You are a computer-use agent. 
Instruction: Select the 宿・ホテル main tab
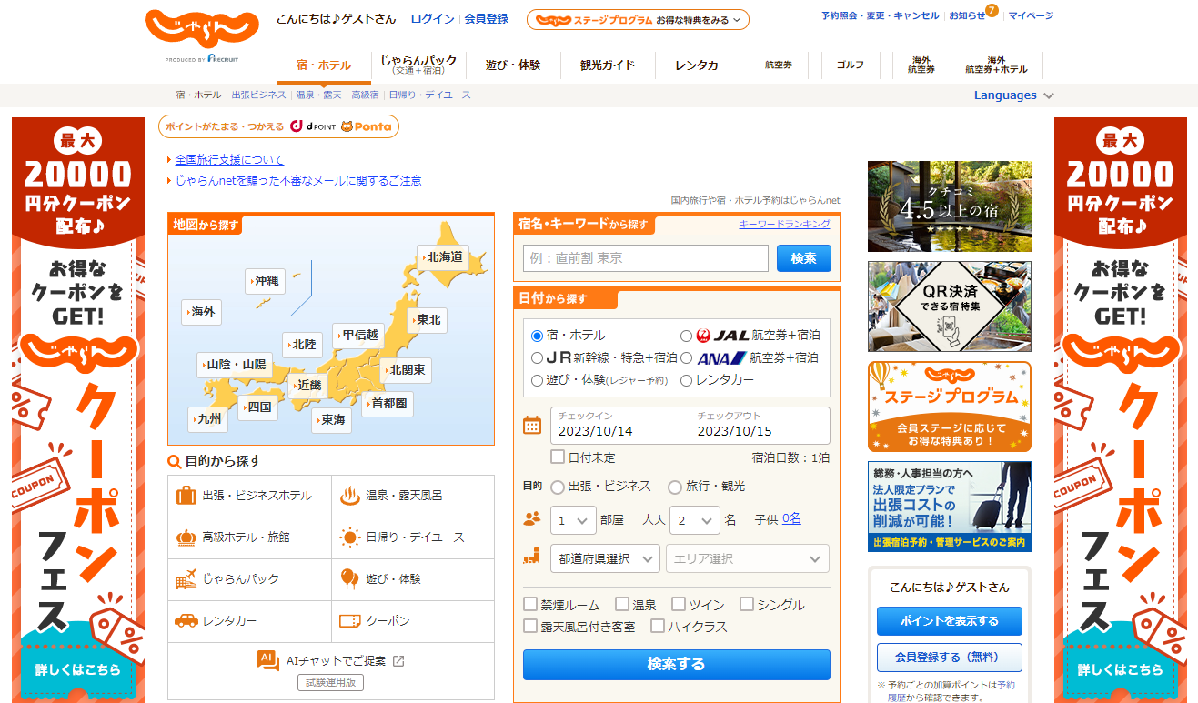click(x=324, y=65)
